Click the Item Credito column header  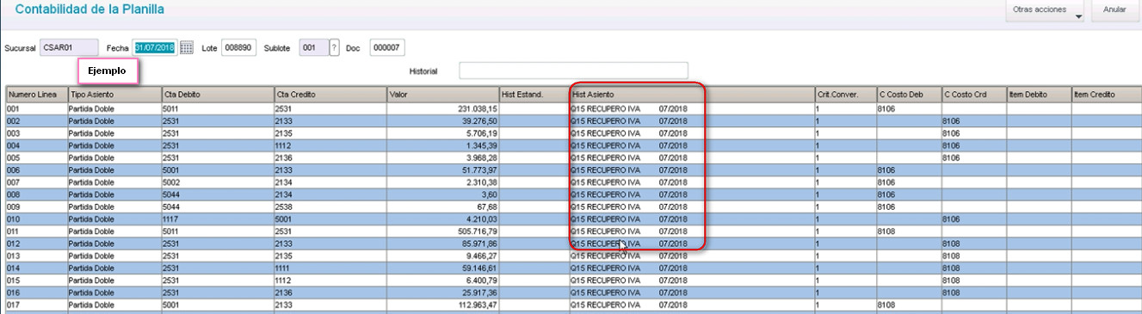pos(1106,94)
